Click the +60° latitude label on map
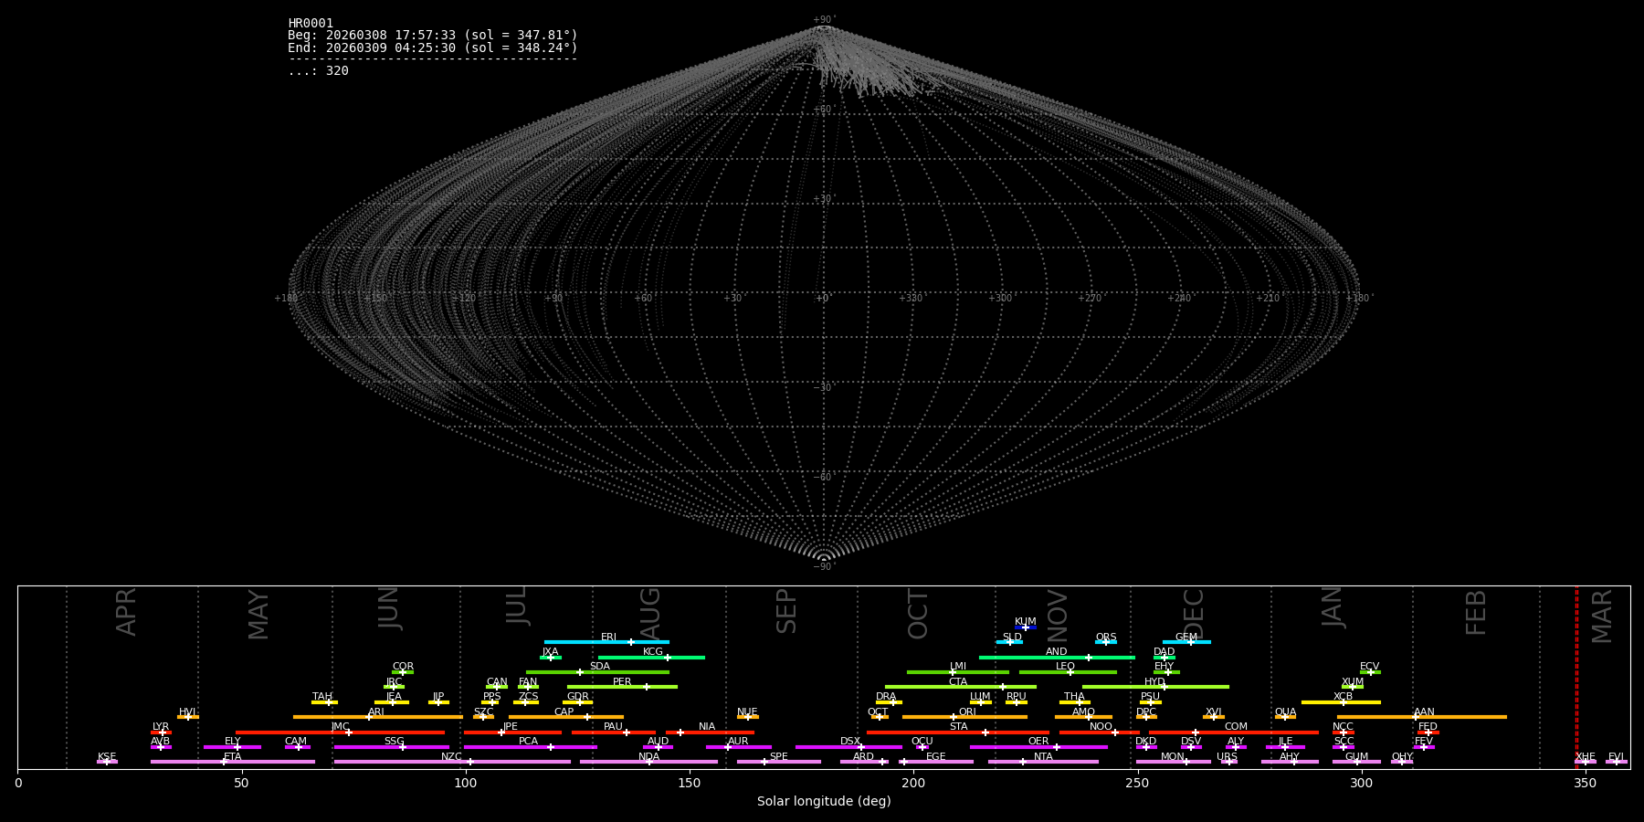The width and height of the screenshot is (1644, 822). pyautogui.click(x=824, y=110)
